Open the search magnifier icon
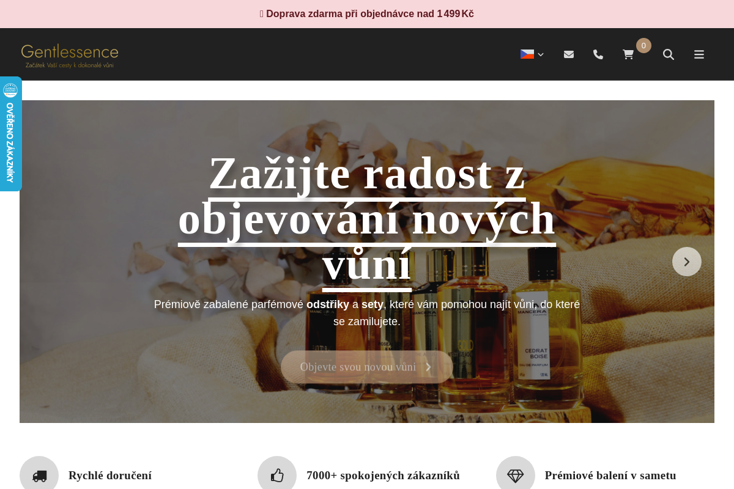734x489 pixels. [x=669, y=54]
